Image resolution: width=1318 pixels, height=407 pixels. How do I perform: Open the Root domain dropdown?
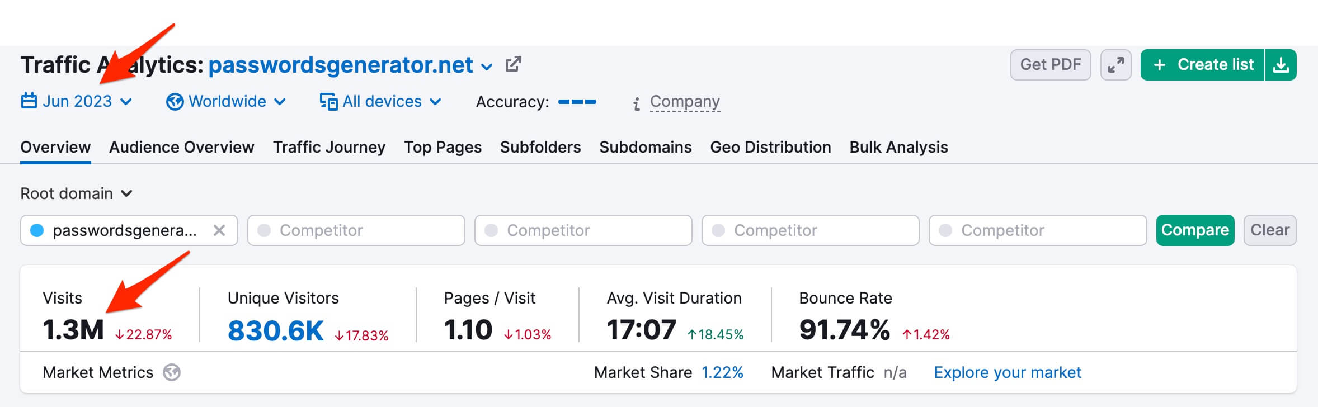77,193
